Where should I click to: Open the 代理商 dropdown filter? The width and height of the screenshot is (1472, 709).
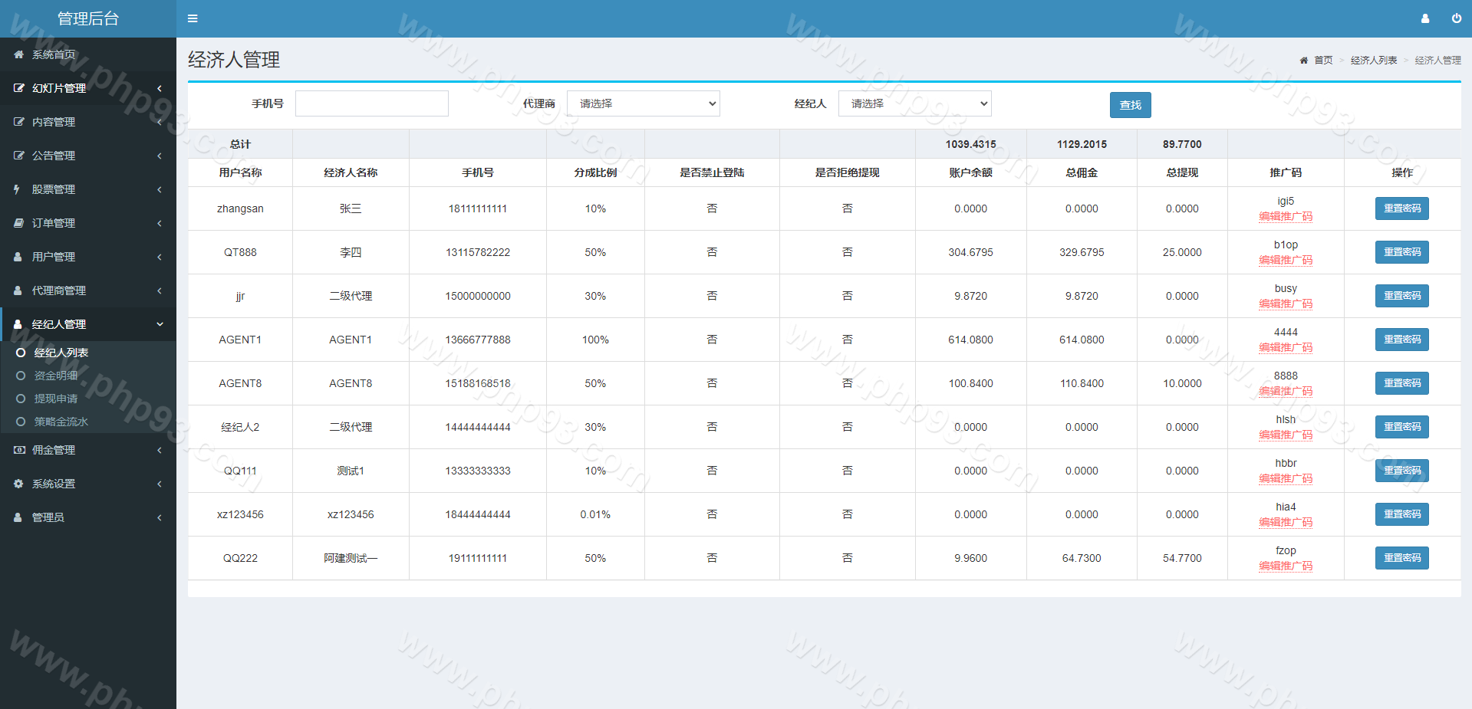643,103
